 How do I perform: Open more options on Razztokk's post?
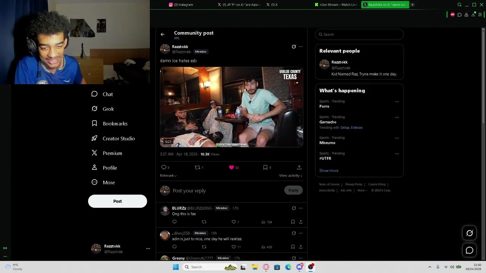tap(301, 47)
